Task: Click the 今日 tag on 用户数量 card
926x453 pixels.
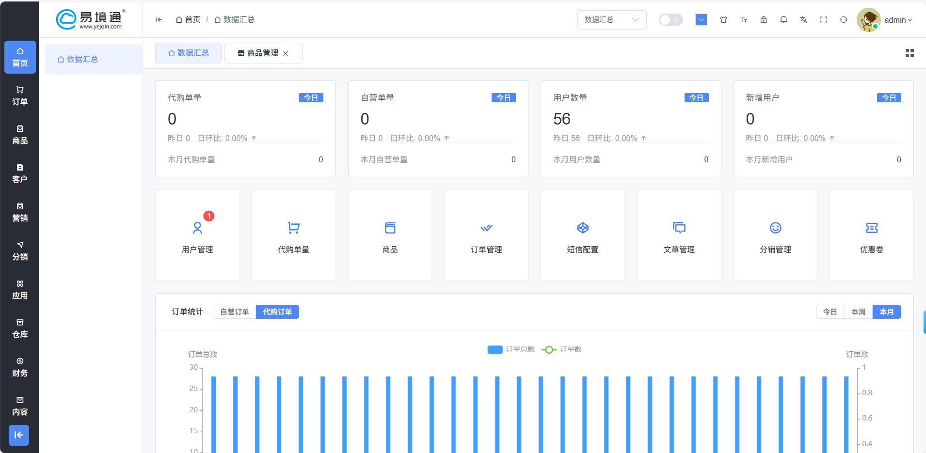Action: [x=696, y=97]
